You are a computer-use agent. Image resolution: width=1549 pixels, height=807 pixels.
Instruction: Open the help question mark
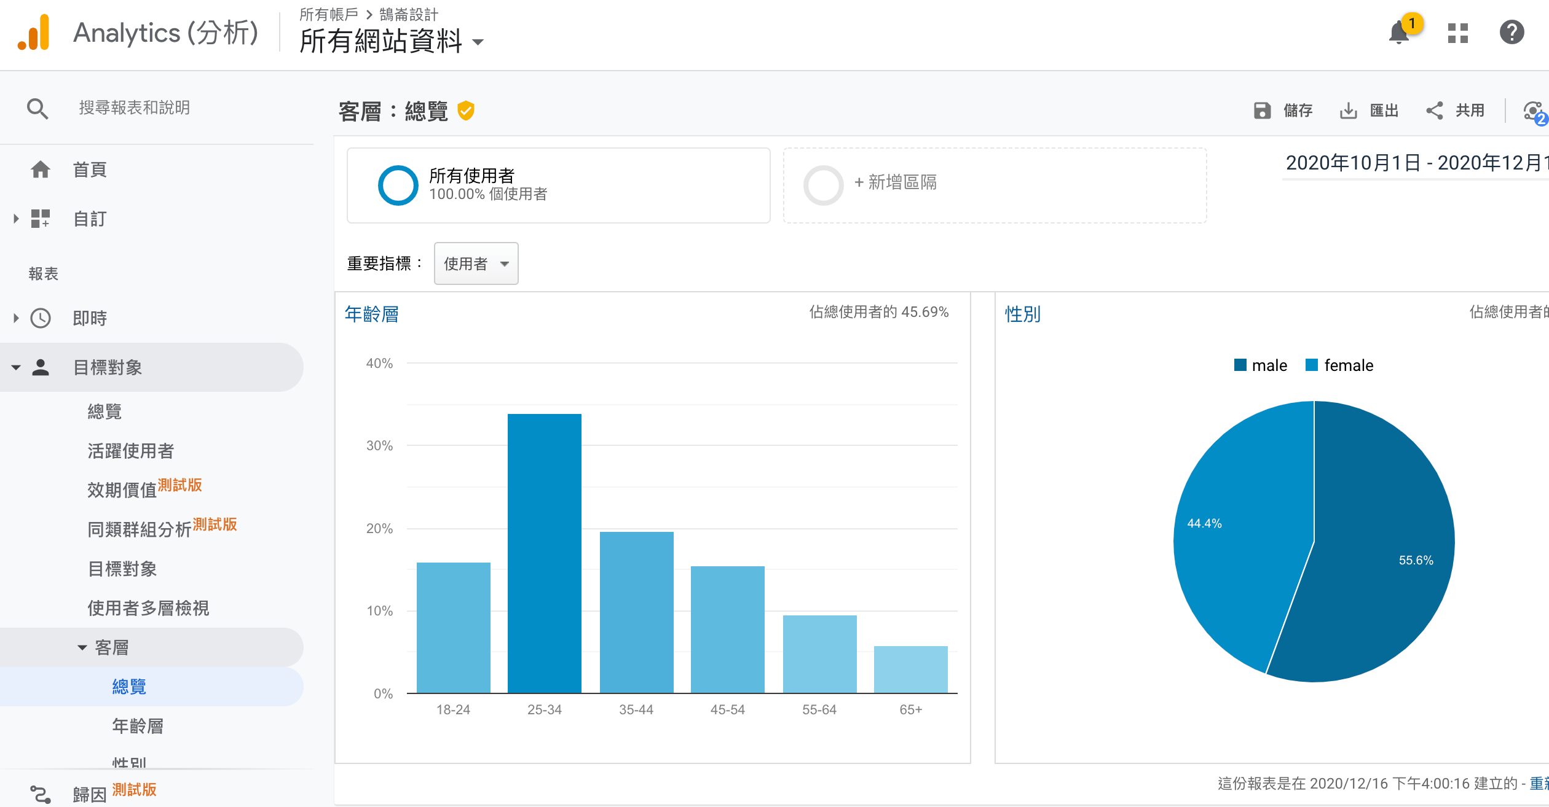click(1512, 33)
